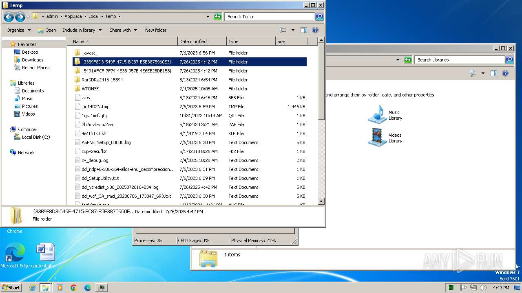Click the Search Temp input field

pyautogui.click(x=270, y=17)
